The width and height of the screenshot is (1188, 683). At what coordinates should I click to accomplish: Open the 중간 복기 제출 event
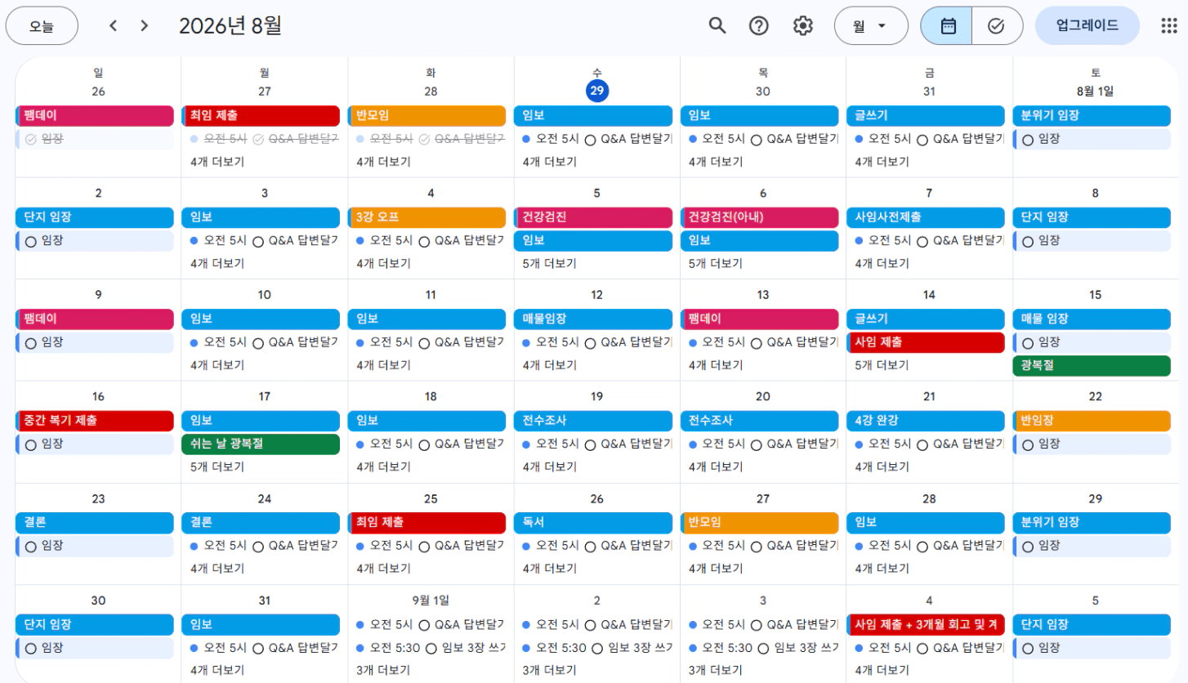(x=95, y=422)
